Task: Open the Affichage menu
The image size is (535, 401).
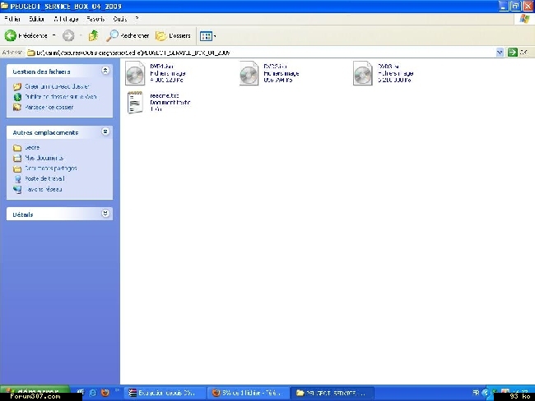Action: pyautogui.click(x=66, y=19)
